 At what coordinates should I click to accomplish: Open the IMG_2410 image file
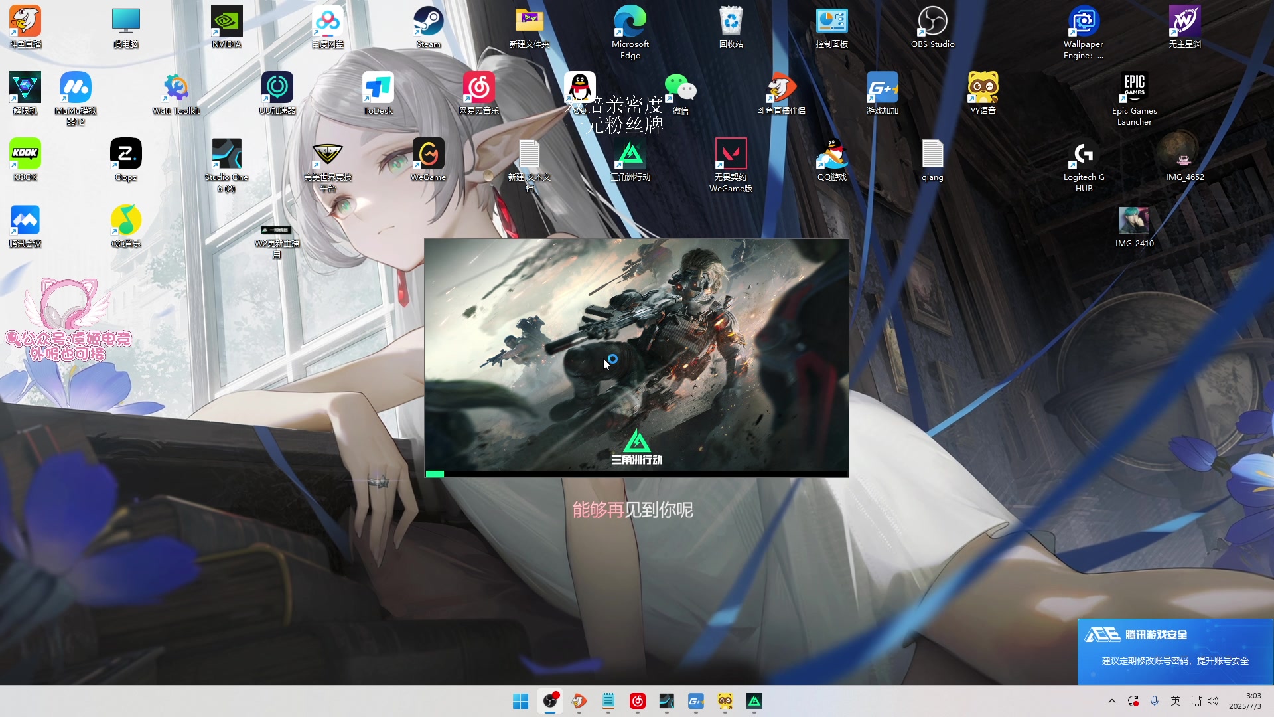pos(1135,226)
